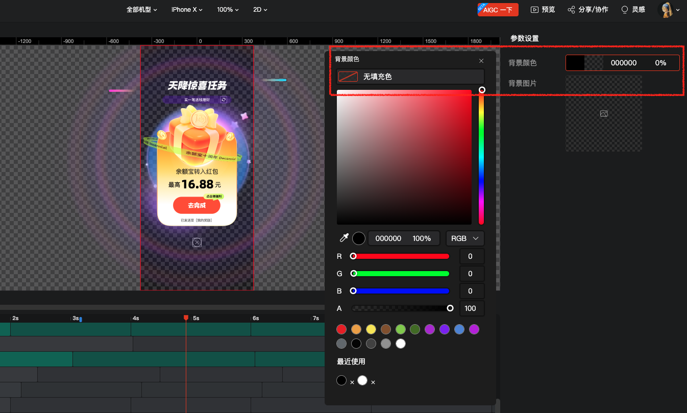Viewport: 687px width, 413px height.
Task: Click the 最近使用 label
Action: pos(351,361)
